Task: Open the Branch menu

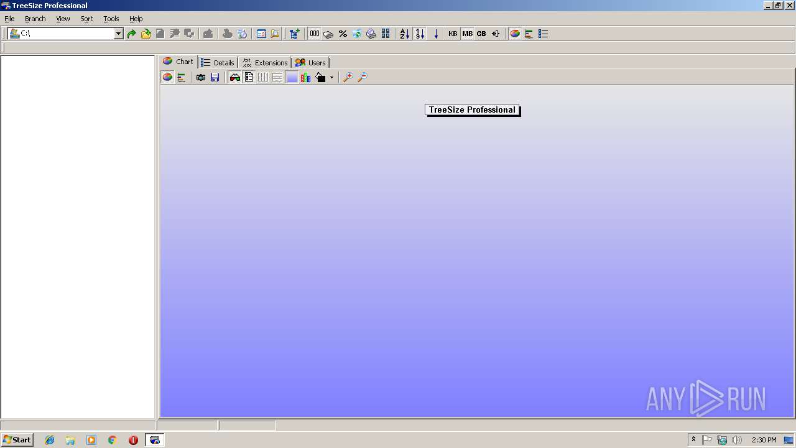Action: [35, 19]
